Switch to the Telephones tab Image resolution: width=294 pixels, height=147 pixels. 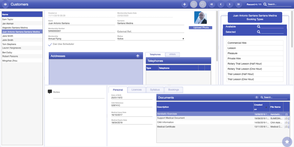[x=155, y=54]
